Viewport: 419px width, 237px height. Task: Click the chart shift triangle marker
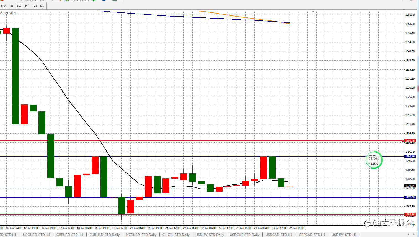313,11
